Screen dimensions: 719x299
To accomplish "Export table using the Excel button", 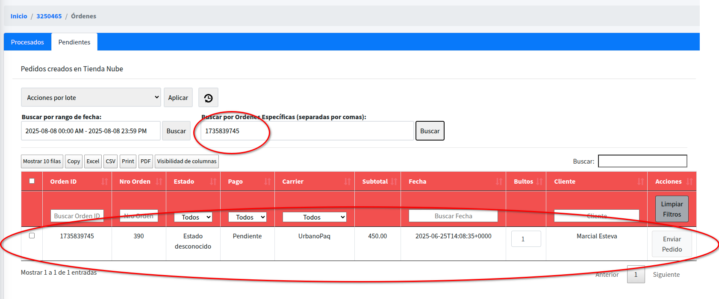I will click(x=93, y=161).
